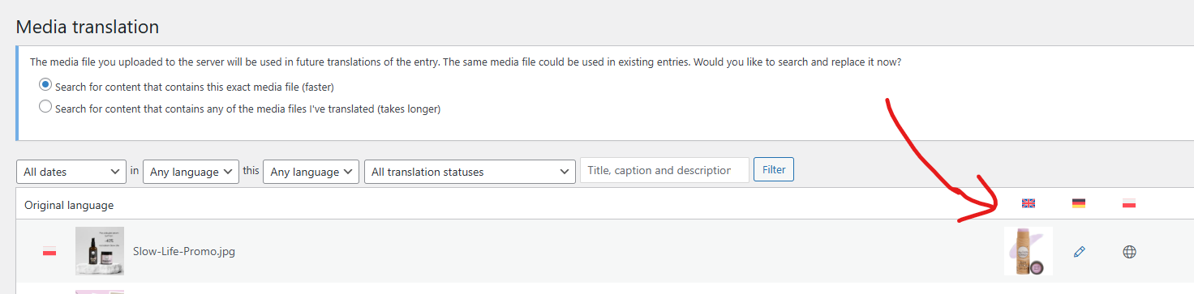This screenshot has width=1194, height=294.
Task: Click the UK flag column header
Action: coord(1029,203)
